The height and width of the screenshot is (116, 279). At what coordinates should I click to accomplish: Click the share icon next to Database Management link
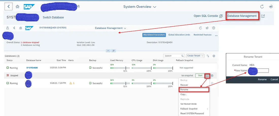pyautogui.click(x=263, y=16)
